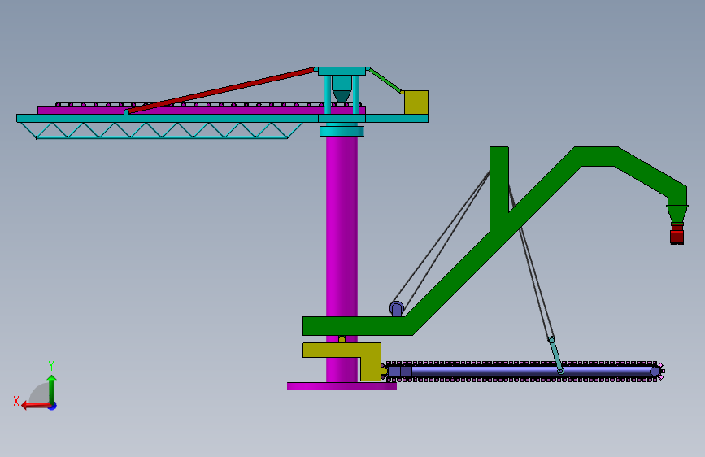This screenshot has width=705, height=457.
Task: Select the yellow counterweight box on the jib
Action: 416,102
